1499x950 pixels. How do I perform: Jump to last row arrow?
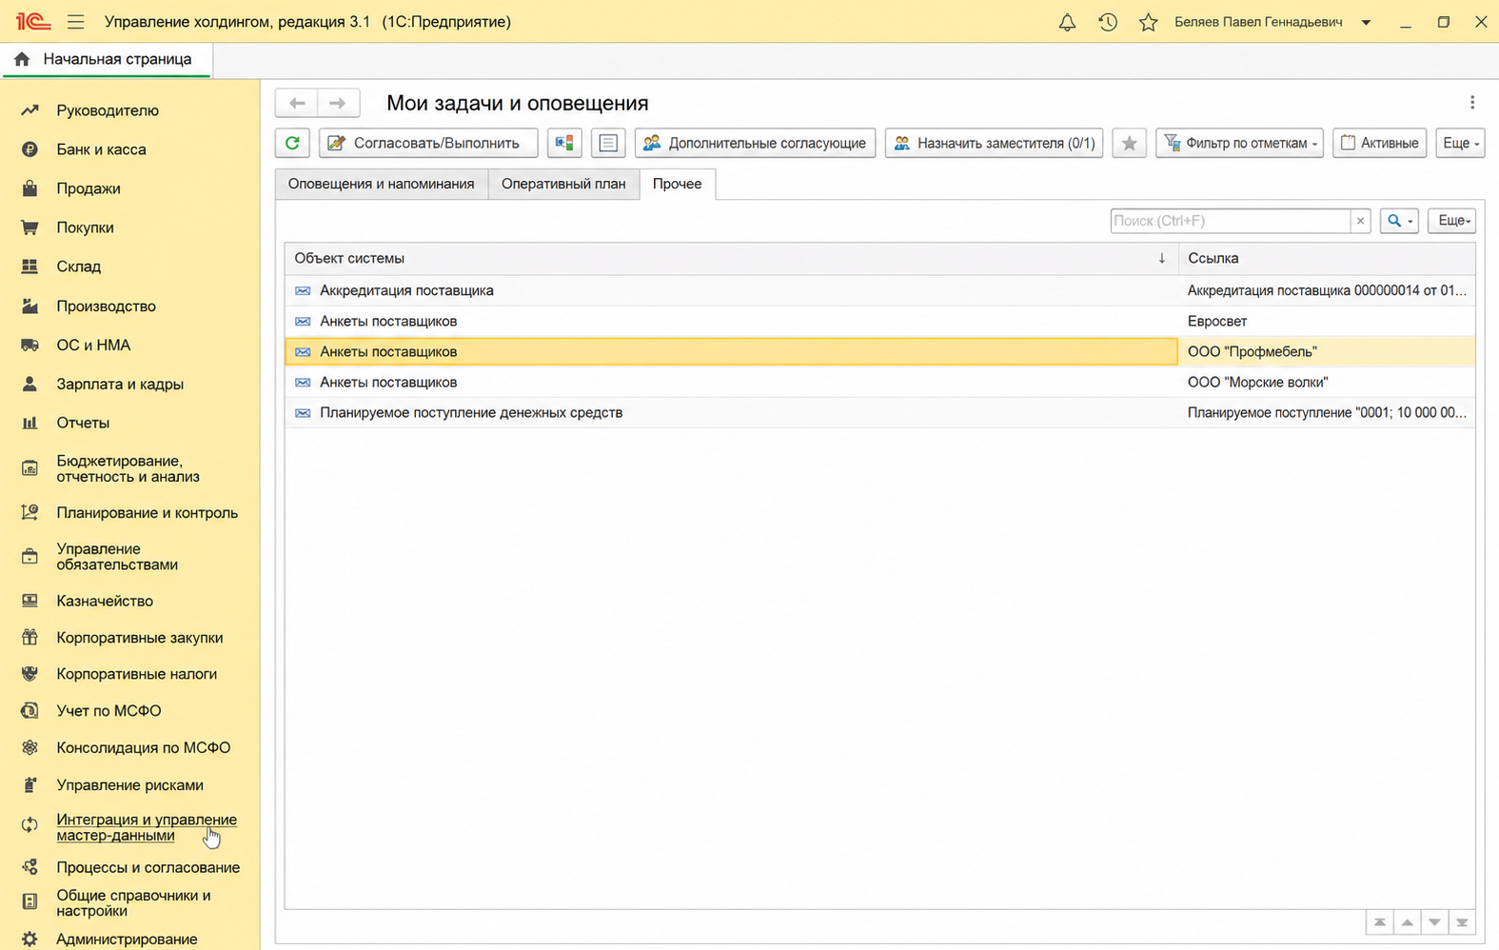point(1462,922)
